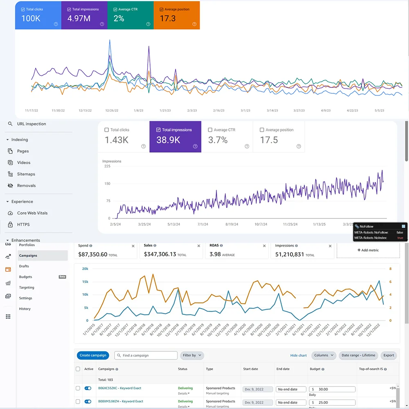Click the Removals crossed-eye icon
Screen dimensions: 409x409
pyautogui.click(x=10, y=186)
